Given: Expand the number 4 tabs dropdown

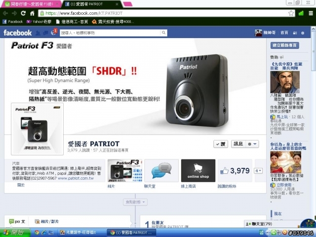Looking at the screenshot, I should click(x=258, y=171).
